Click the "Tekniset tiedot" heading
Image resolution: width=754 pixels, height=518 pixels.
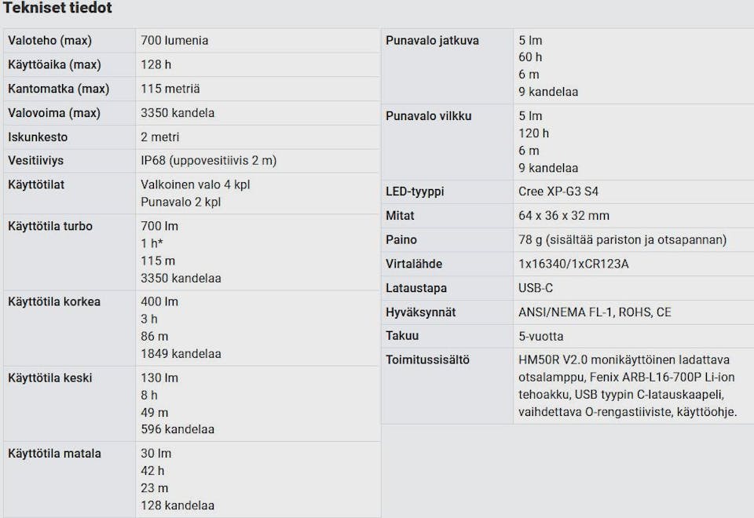click(57, 9)
